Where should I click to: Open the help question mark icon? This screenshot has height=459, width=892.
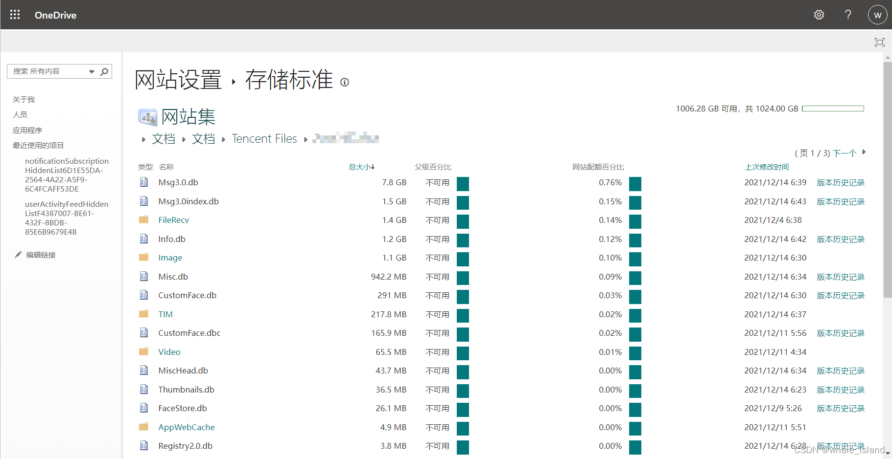(848, 15)
